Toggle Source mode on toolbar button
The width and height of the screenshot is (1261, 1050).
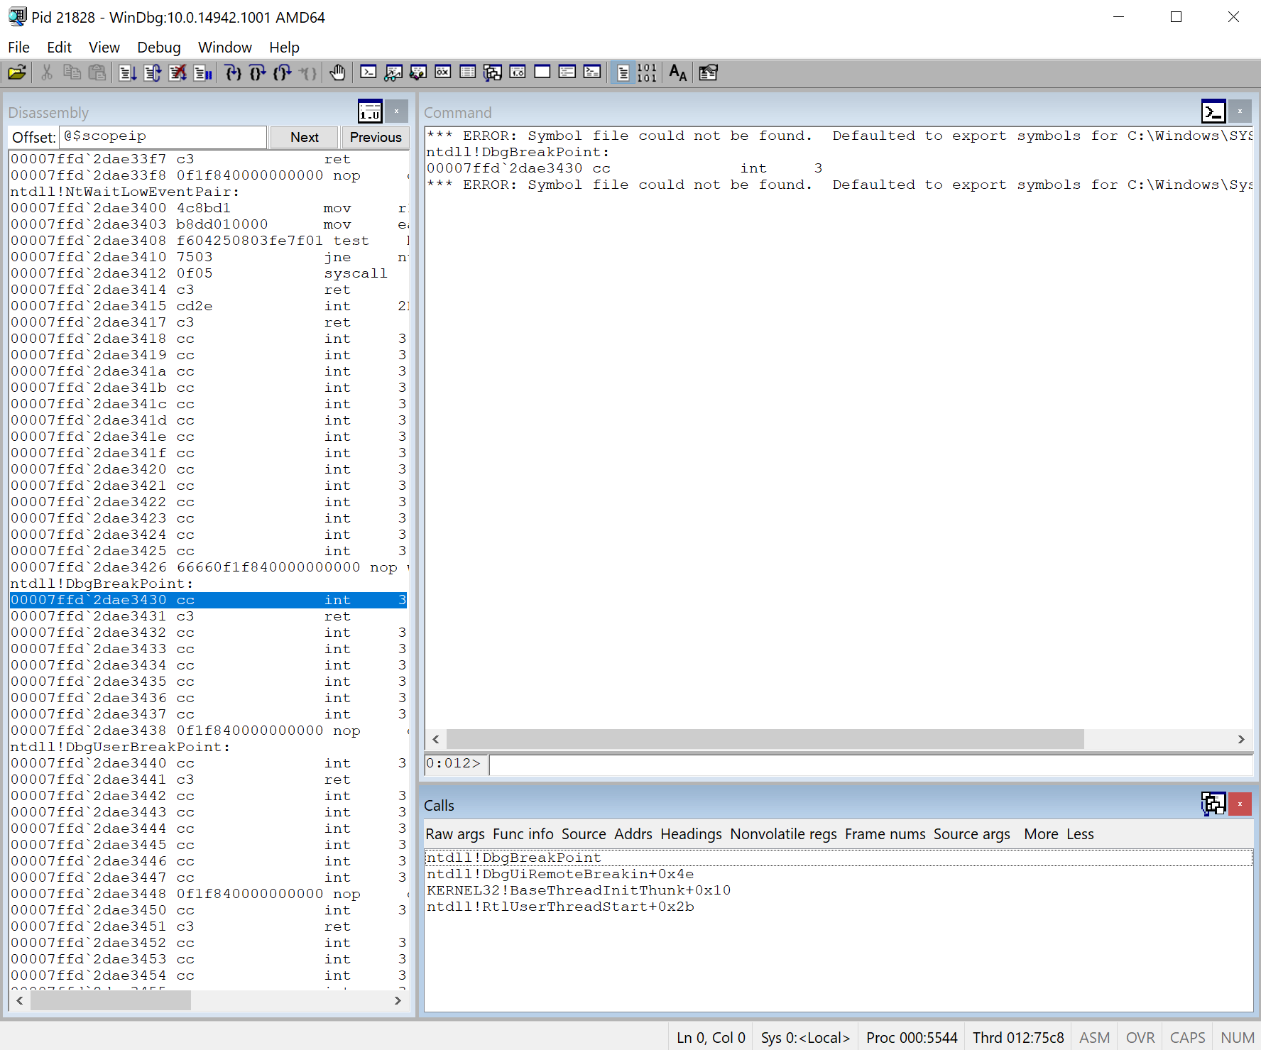tap(623, 72)
